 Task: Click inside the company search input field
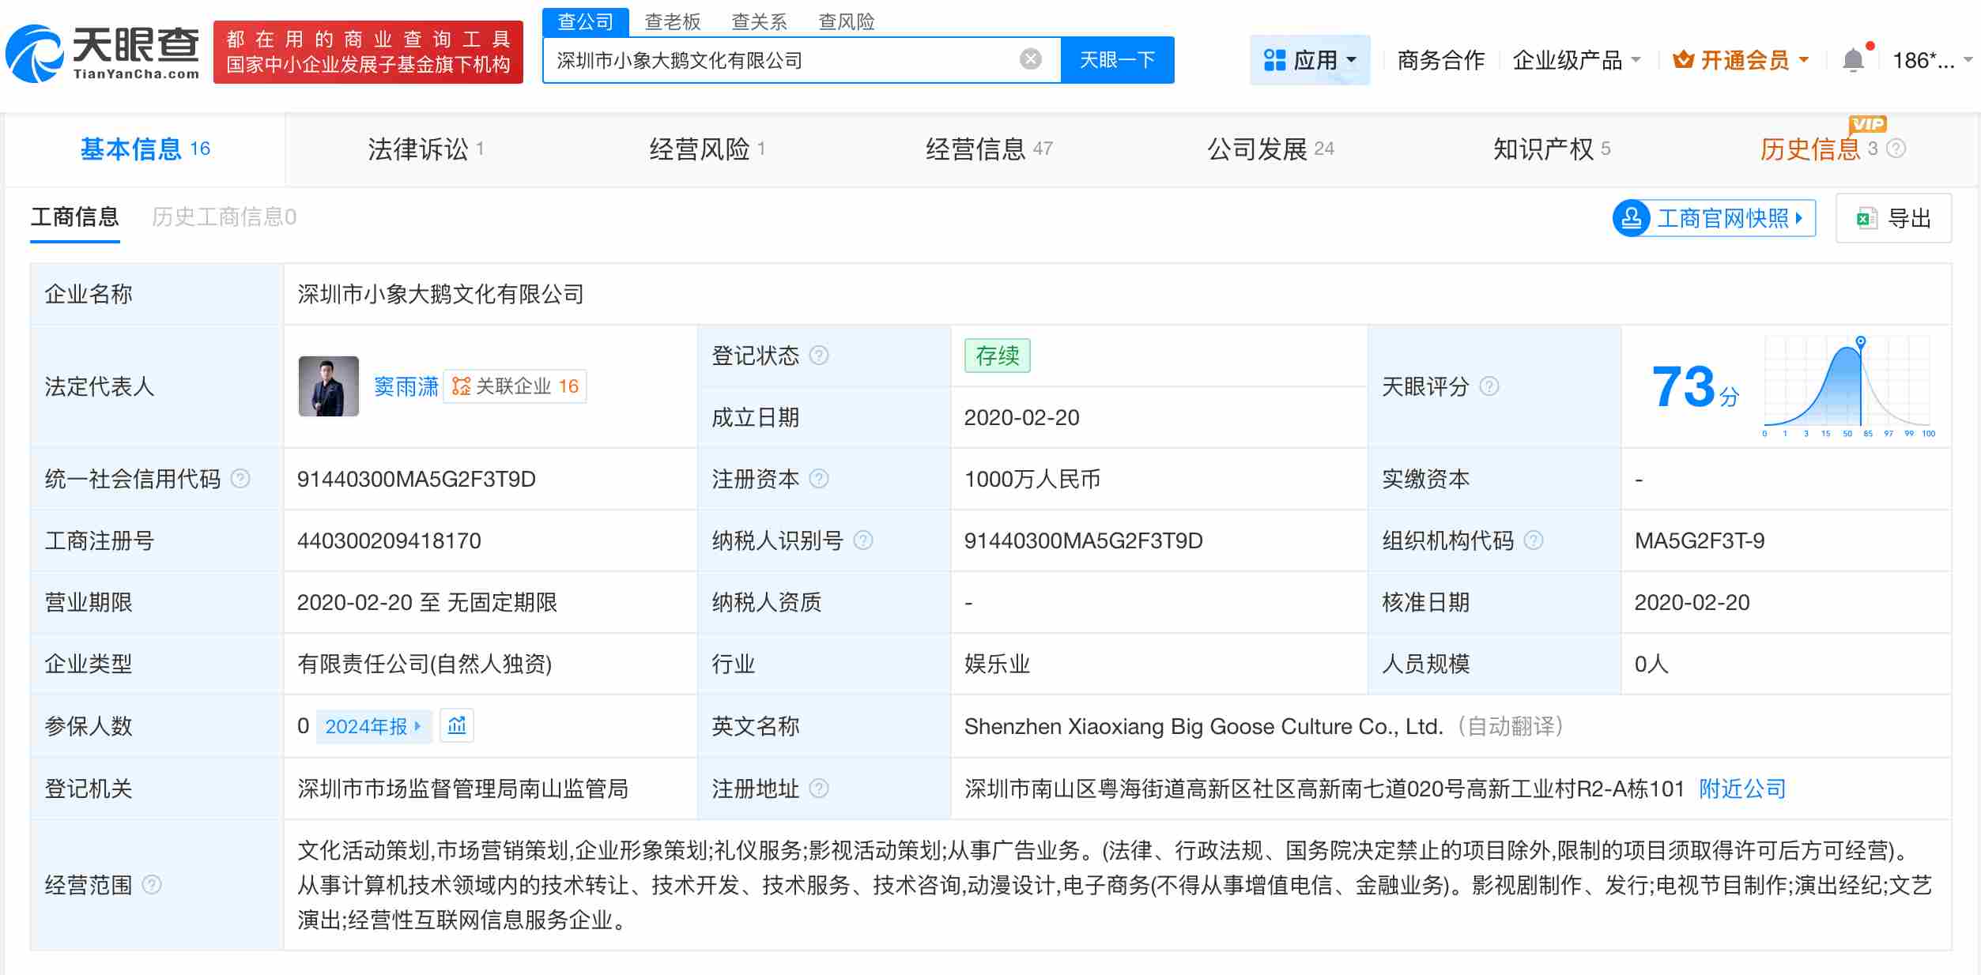791,59
